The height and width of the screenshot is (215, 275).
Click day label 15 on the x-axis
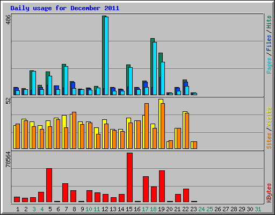tap(129, 209)
